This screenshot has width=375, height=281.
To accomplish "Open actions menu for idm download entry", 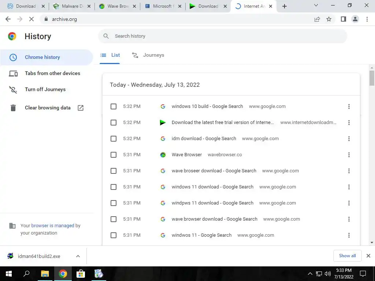I will (x=349, y=139).
